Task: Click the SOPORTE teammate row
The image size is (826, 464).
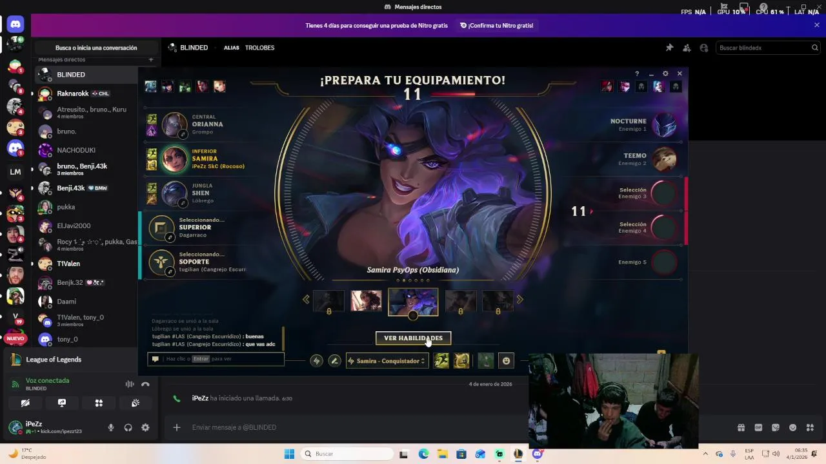Action: (195, 262)
